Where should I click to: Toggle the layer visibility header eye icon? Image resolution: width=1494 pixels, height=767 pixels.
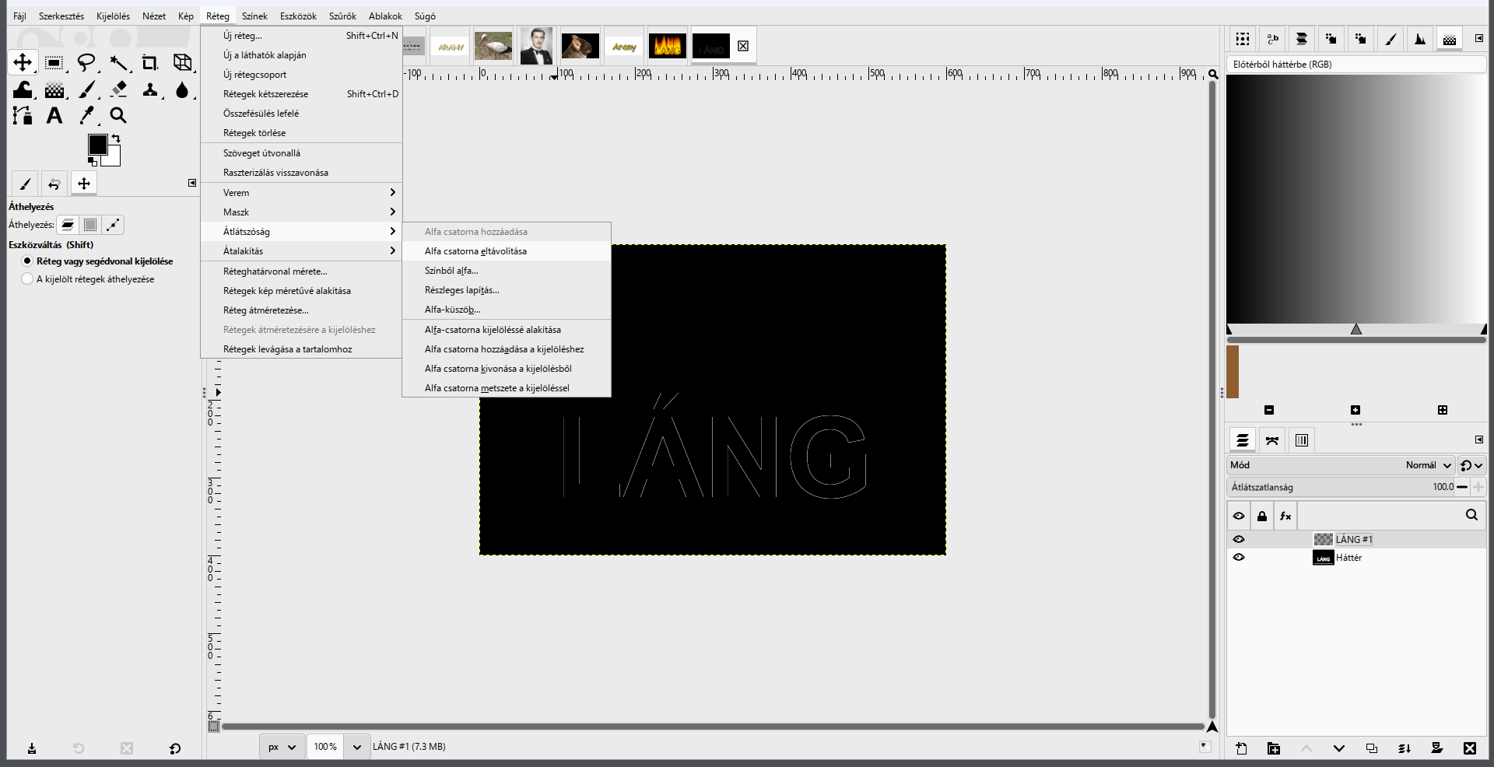1239,516
